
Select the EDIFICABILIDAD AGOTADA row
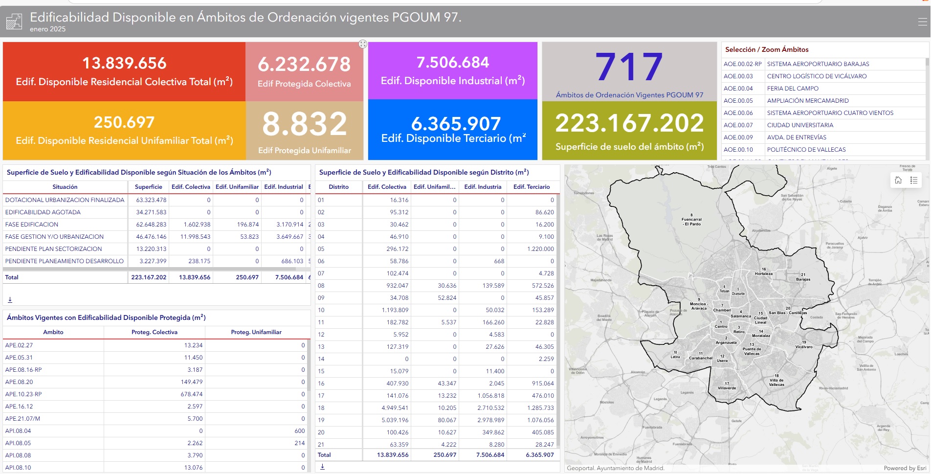[43, 212]
